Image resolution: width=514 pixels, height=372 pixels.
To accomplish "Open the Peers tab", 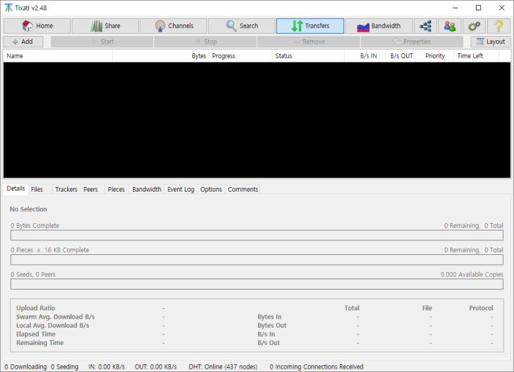I will point(91,189).
